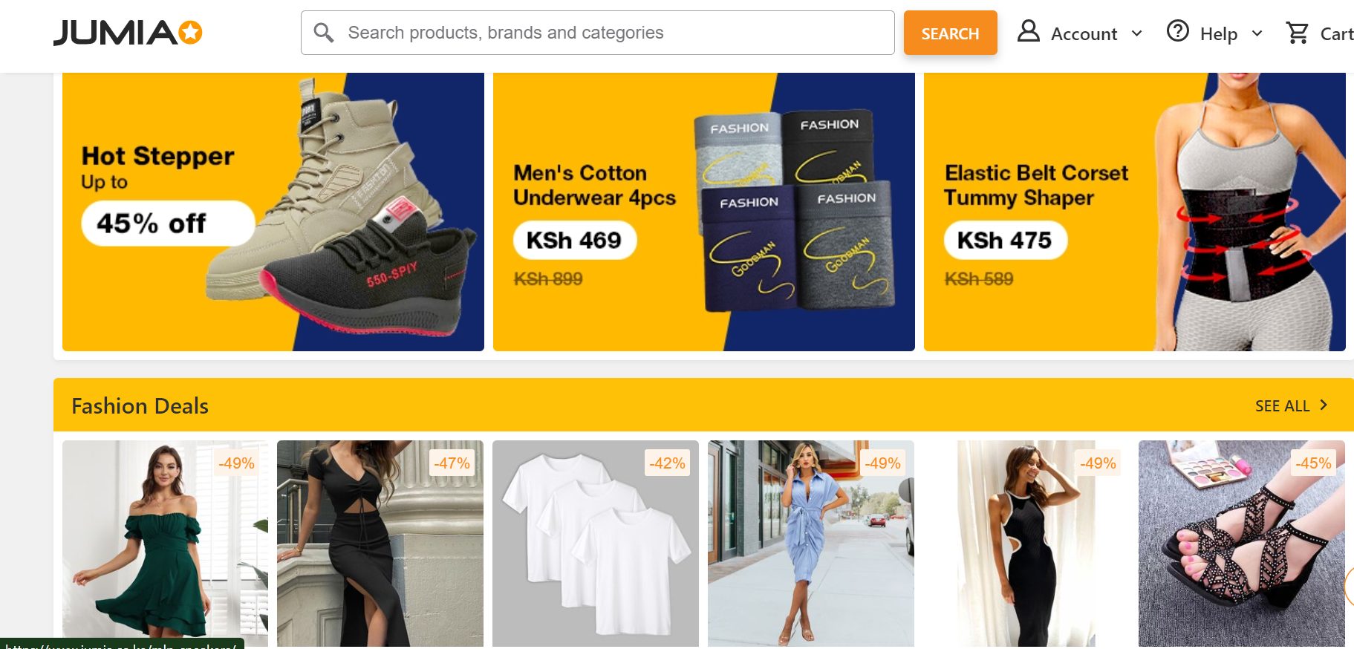
Task: Click the magnifier icon in search bar
Action: pyautogui.click(x=324, y=33)
